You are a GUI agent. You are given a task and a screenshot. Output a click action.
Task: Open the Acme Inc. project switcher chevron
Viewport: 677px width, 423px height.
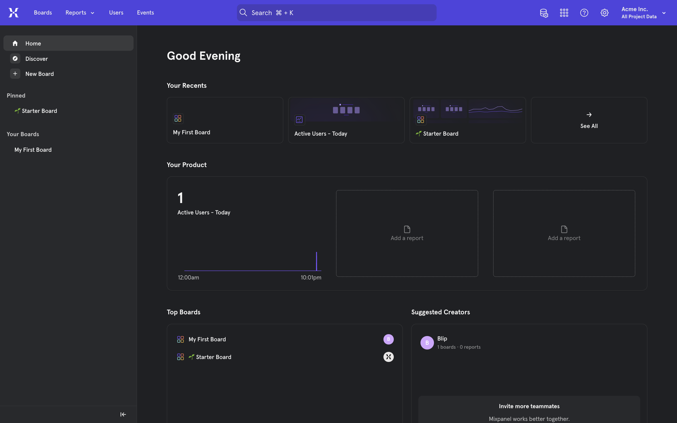[664, 13]
